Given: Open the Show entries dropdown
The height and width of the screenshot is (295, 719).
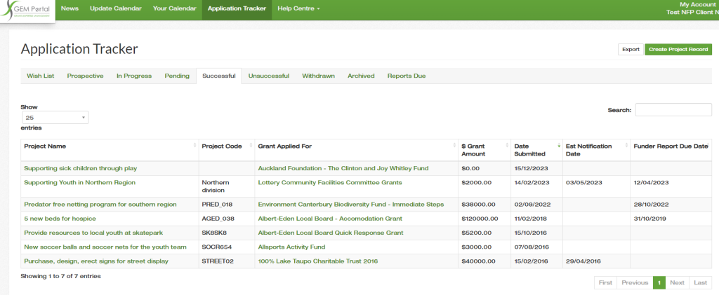Looking at the screenshot, I should [55, 118].
